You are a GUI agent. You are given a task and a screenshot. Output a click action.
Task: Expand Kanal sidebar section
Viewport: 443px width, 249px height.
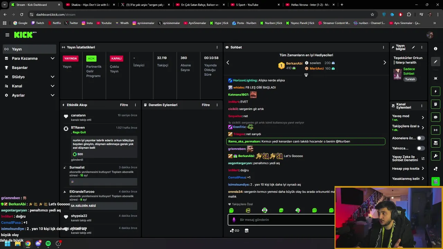[29, 86]
